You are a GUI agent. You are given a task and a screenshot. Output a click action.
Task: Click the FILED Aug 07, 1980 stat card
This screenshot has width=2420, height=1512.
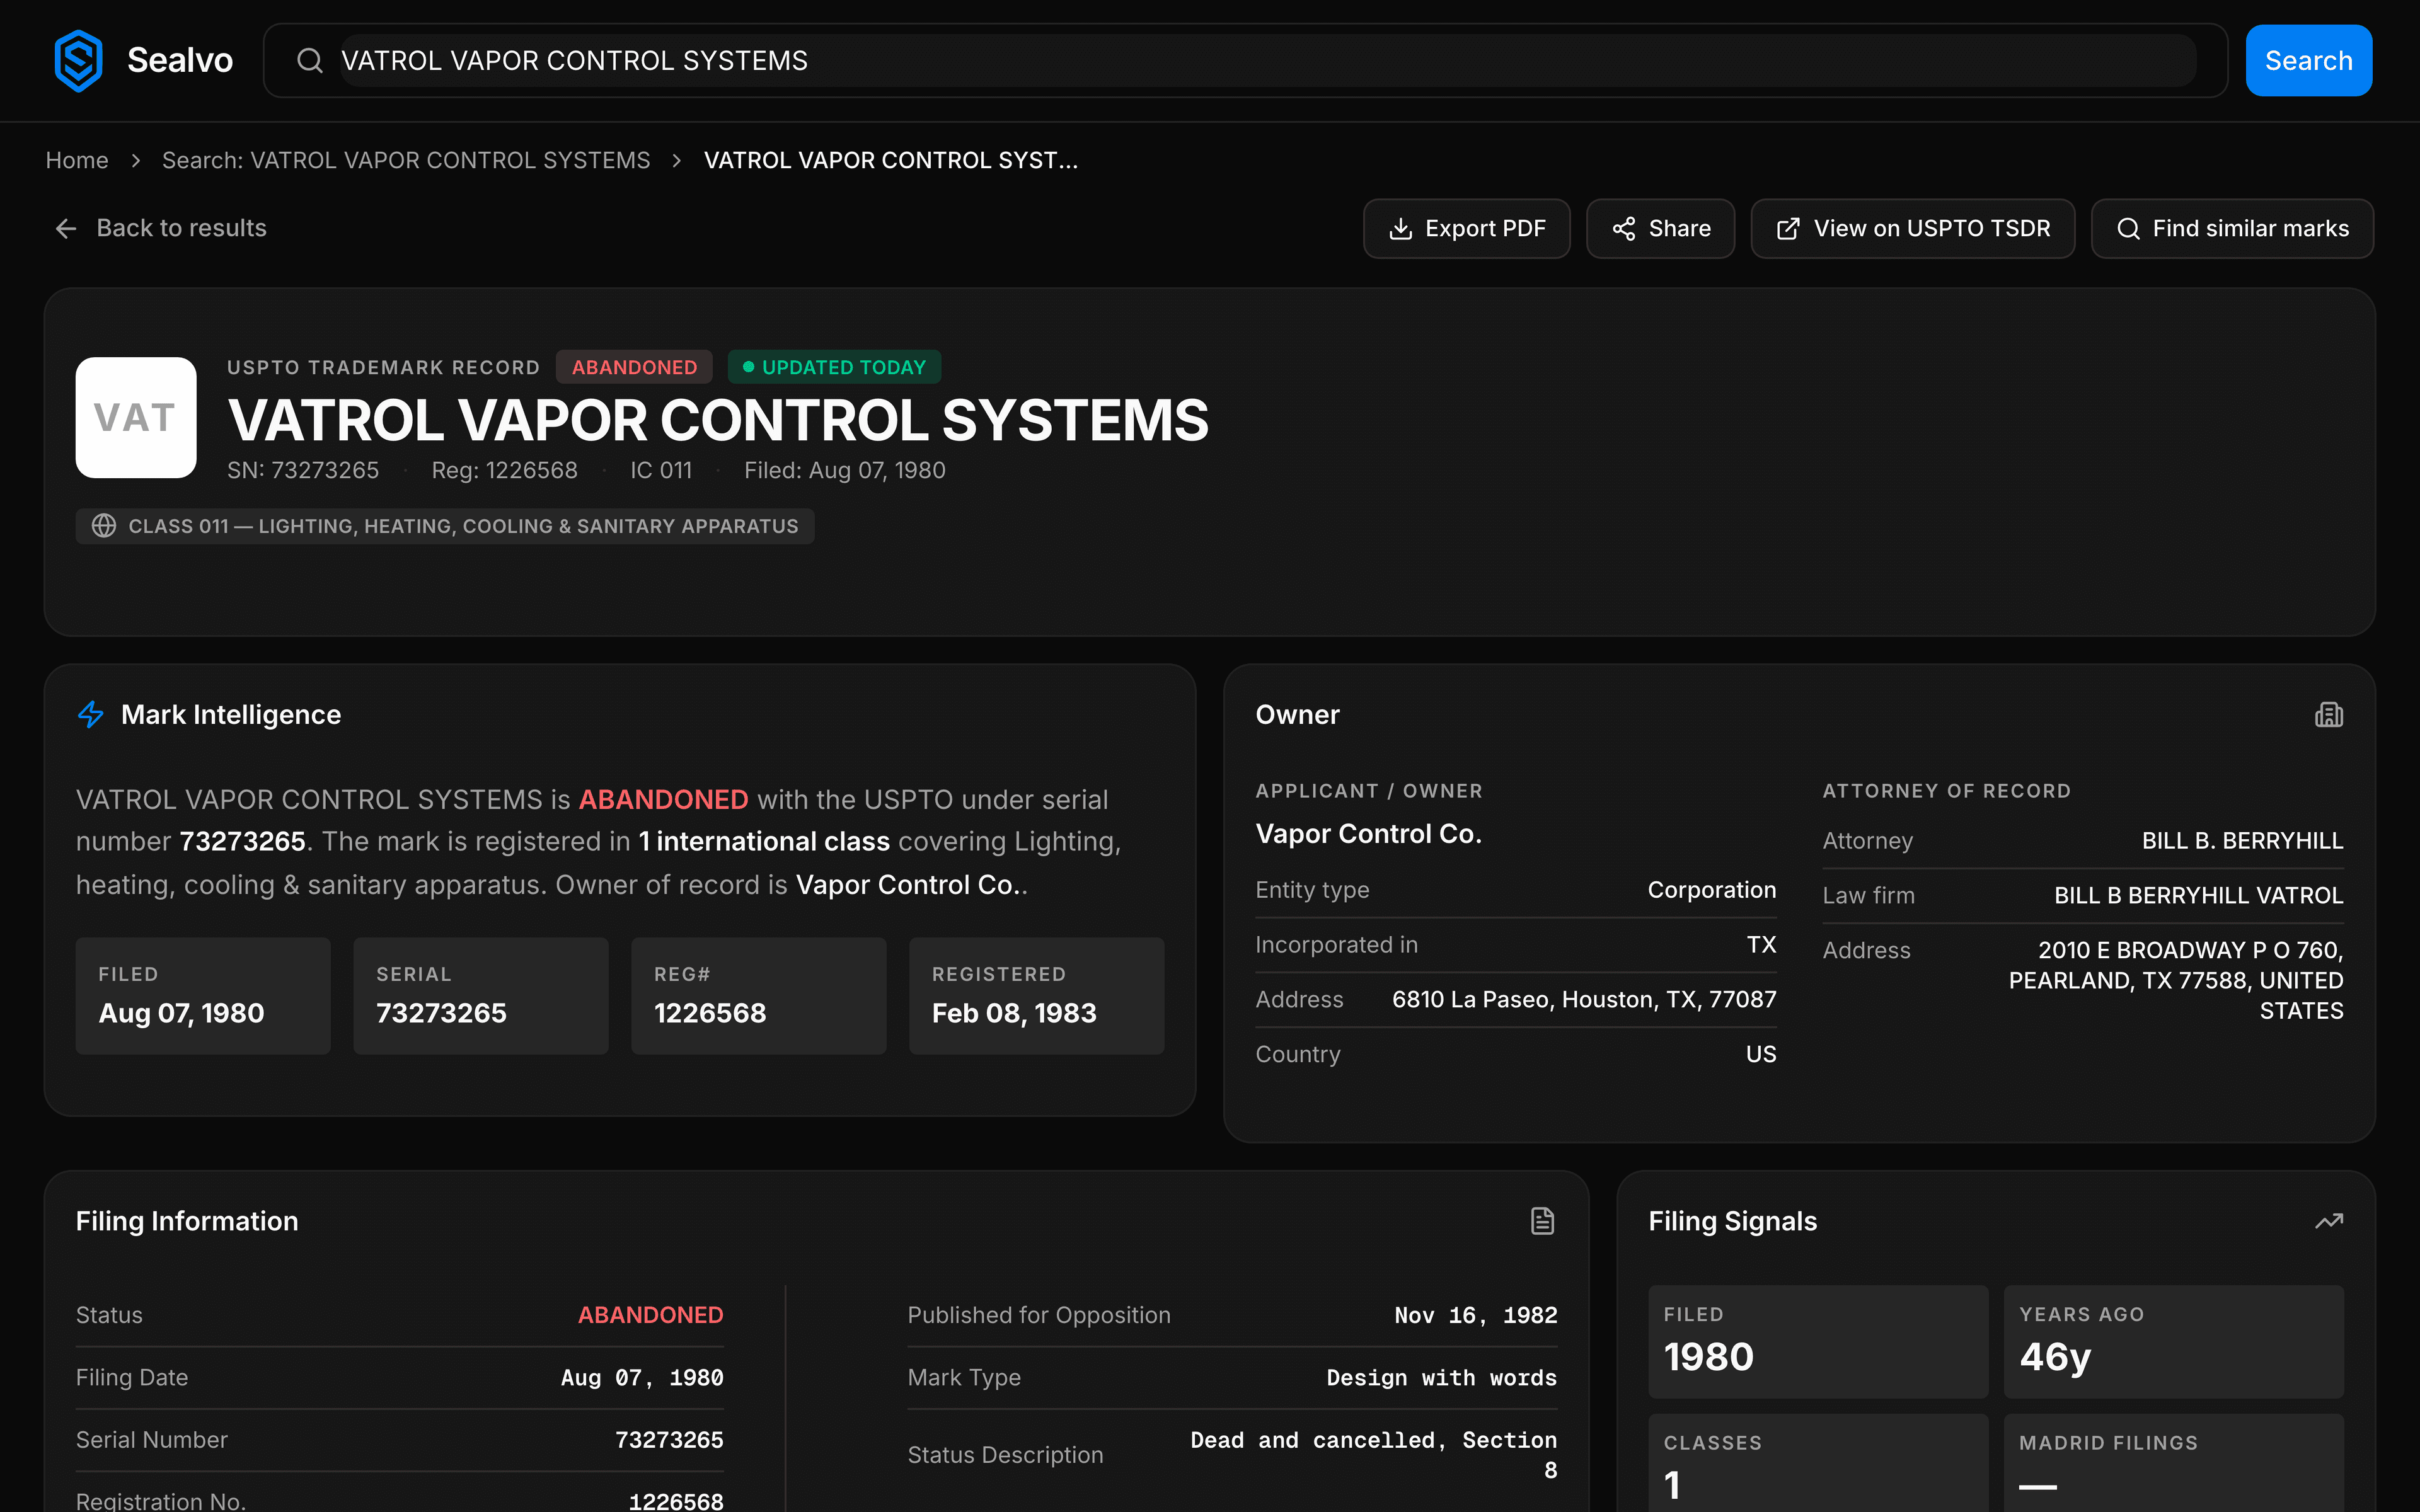point(203,996)
